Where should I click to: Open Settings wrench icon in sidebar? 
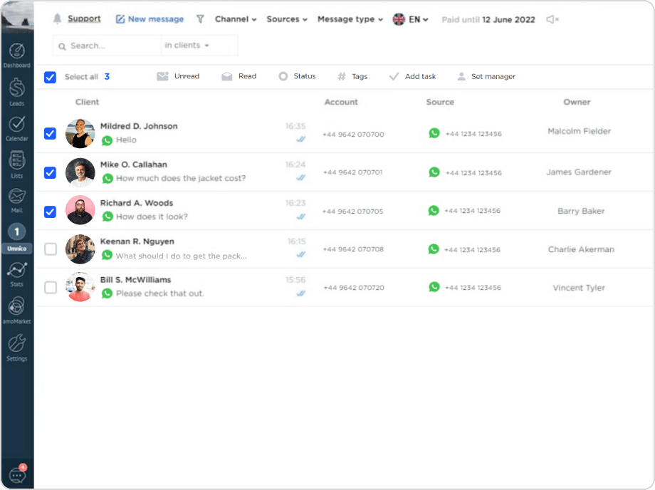(17, 348)
